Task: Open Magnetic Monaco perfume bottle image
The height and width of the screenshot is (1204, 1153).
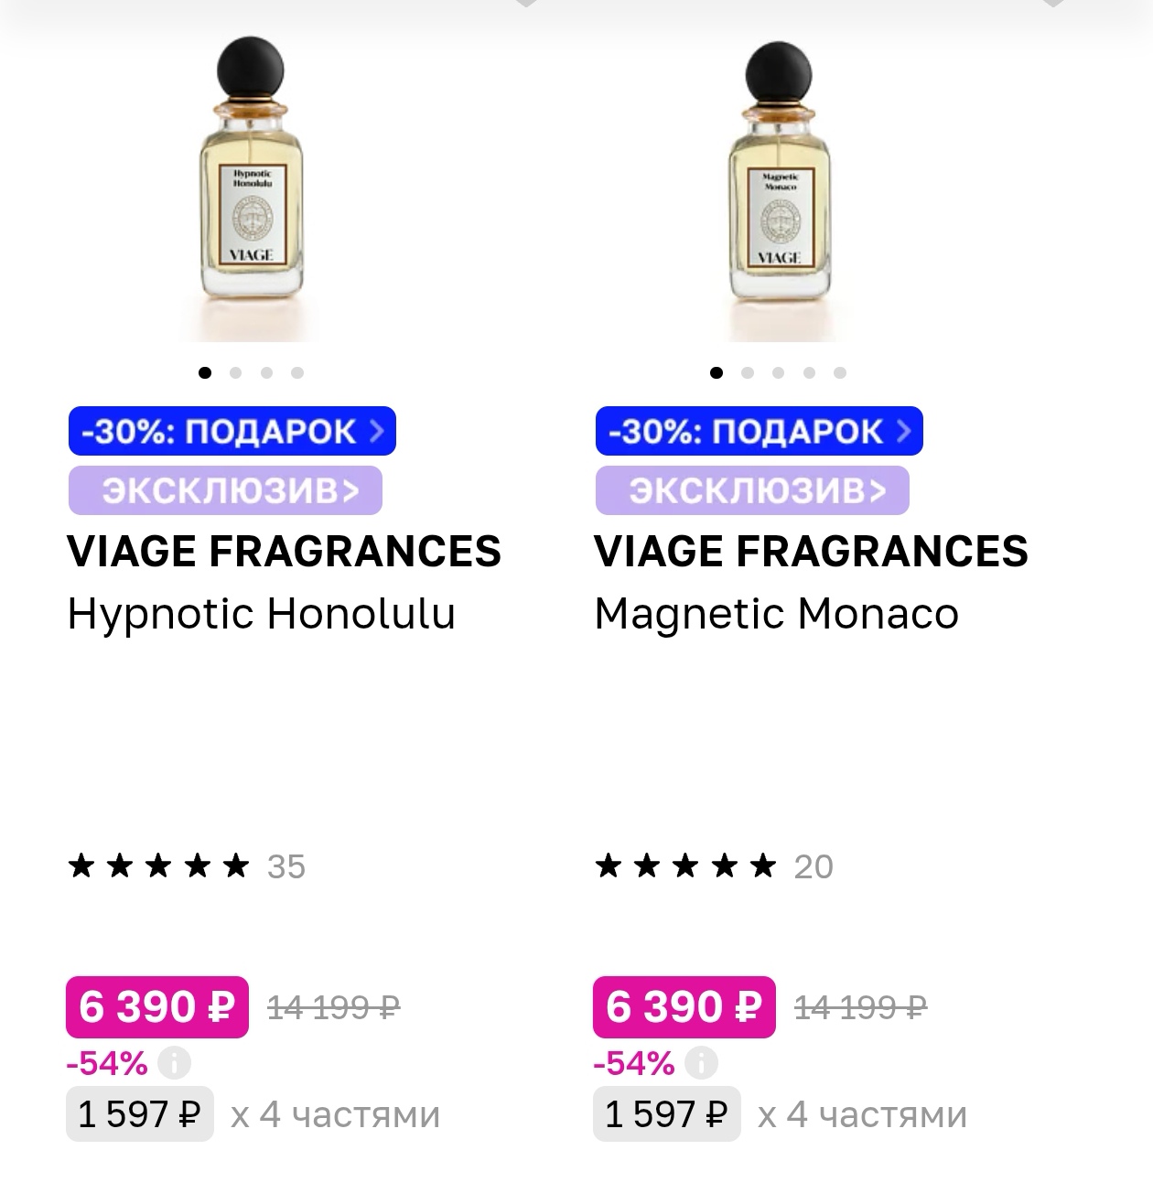Action: point(779,188)
